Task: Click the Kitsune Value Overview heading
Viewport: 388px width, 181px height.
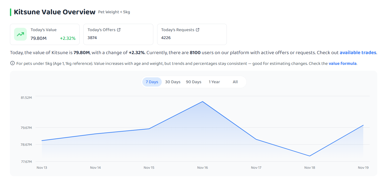Action: (55, 12)
